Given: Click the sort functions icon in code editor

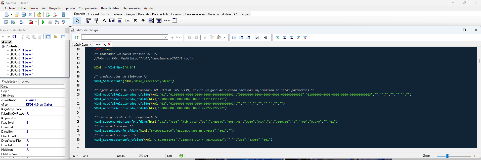Looking at the screenshot, I should click(x=76, y=37).
